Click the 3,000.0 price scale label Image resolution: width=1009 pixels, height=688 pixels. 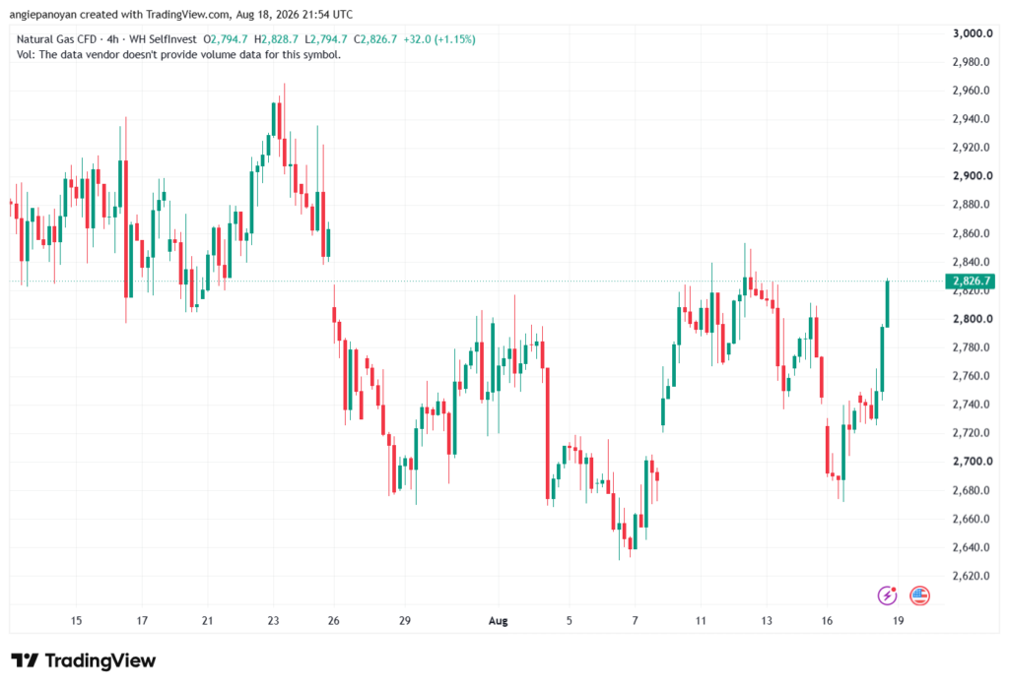click(973, 33)
